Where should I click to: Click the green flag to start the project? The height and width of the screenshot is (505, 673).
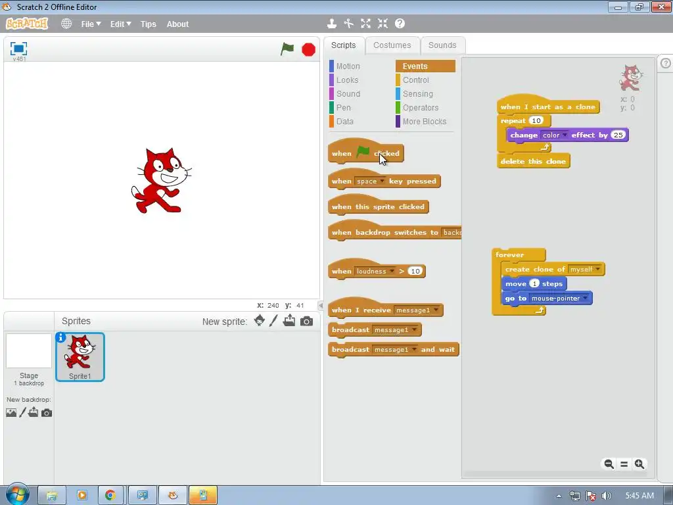coord(287,49)
